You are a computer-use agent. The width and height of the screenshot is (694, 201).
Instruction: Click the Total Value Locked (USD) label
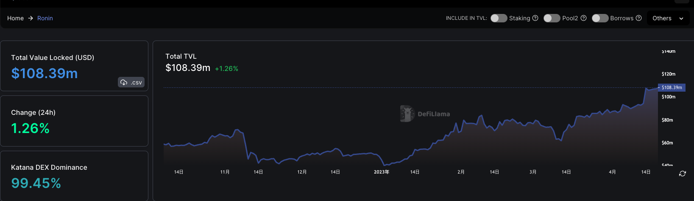[x=53, y=57]
